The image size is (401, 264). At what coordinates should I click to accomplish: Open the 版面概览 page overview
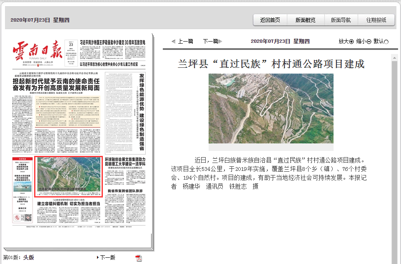tap(304, 20)
